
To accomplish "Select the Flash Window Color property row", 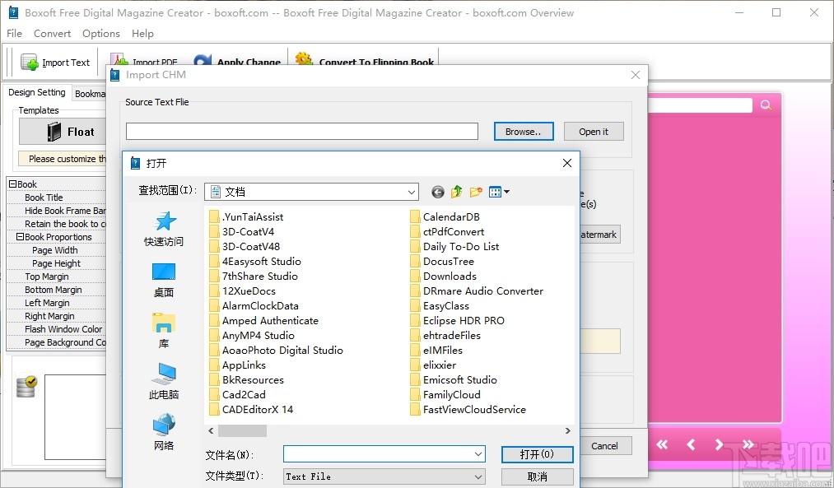I will 56,329.
